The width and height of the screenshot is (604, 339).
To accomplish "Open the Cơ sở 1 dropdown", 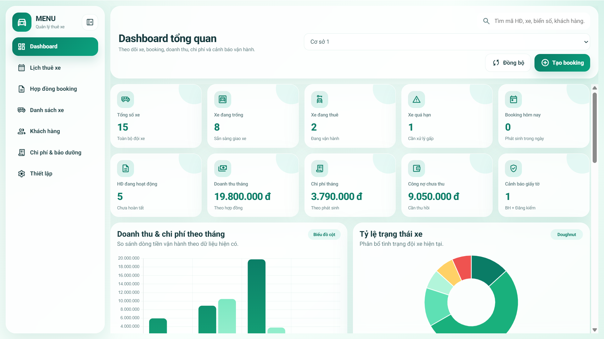I will 447,41.
